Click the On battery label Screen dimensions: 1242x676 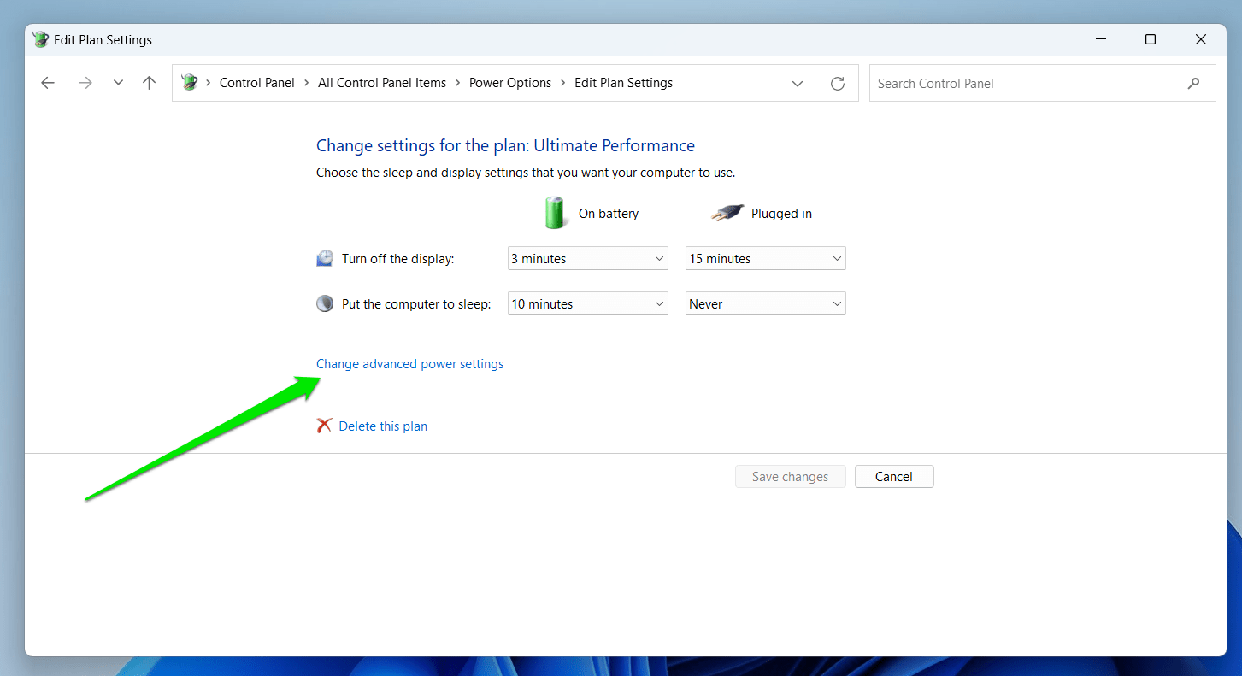pos(609,214)
